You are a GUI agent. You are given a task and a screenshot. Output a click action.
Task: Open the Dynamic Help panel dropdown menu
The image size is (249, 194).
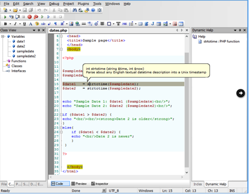coord(235,30)
